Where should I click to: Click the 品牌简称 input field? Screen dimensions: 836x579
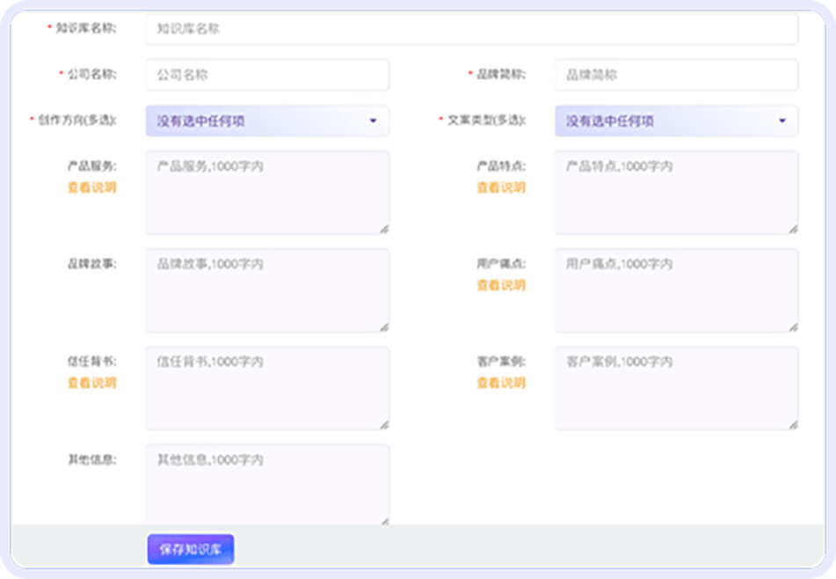[676, 75]
